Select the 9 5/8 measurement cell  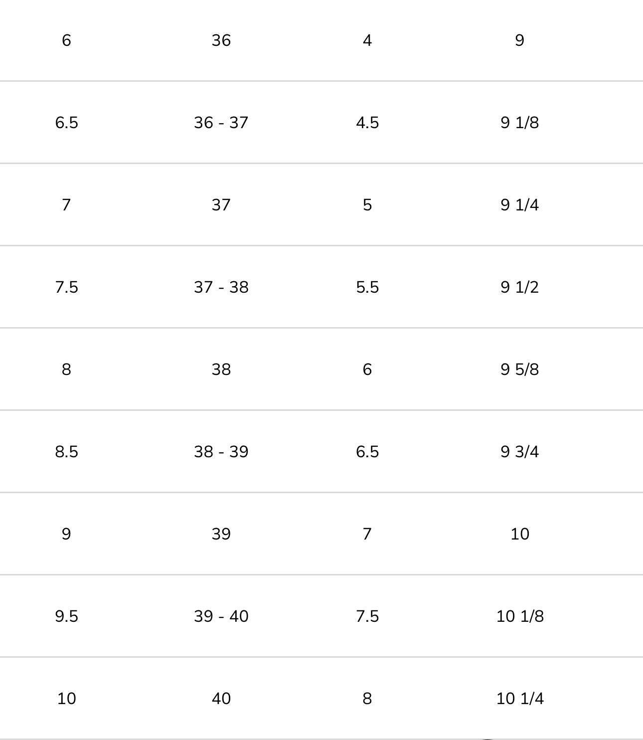[x=519, y=370]
